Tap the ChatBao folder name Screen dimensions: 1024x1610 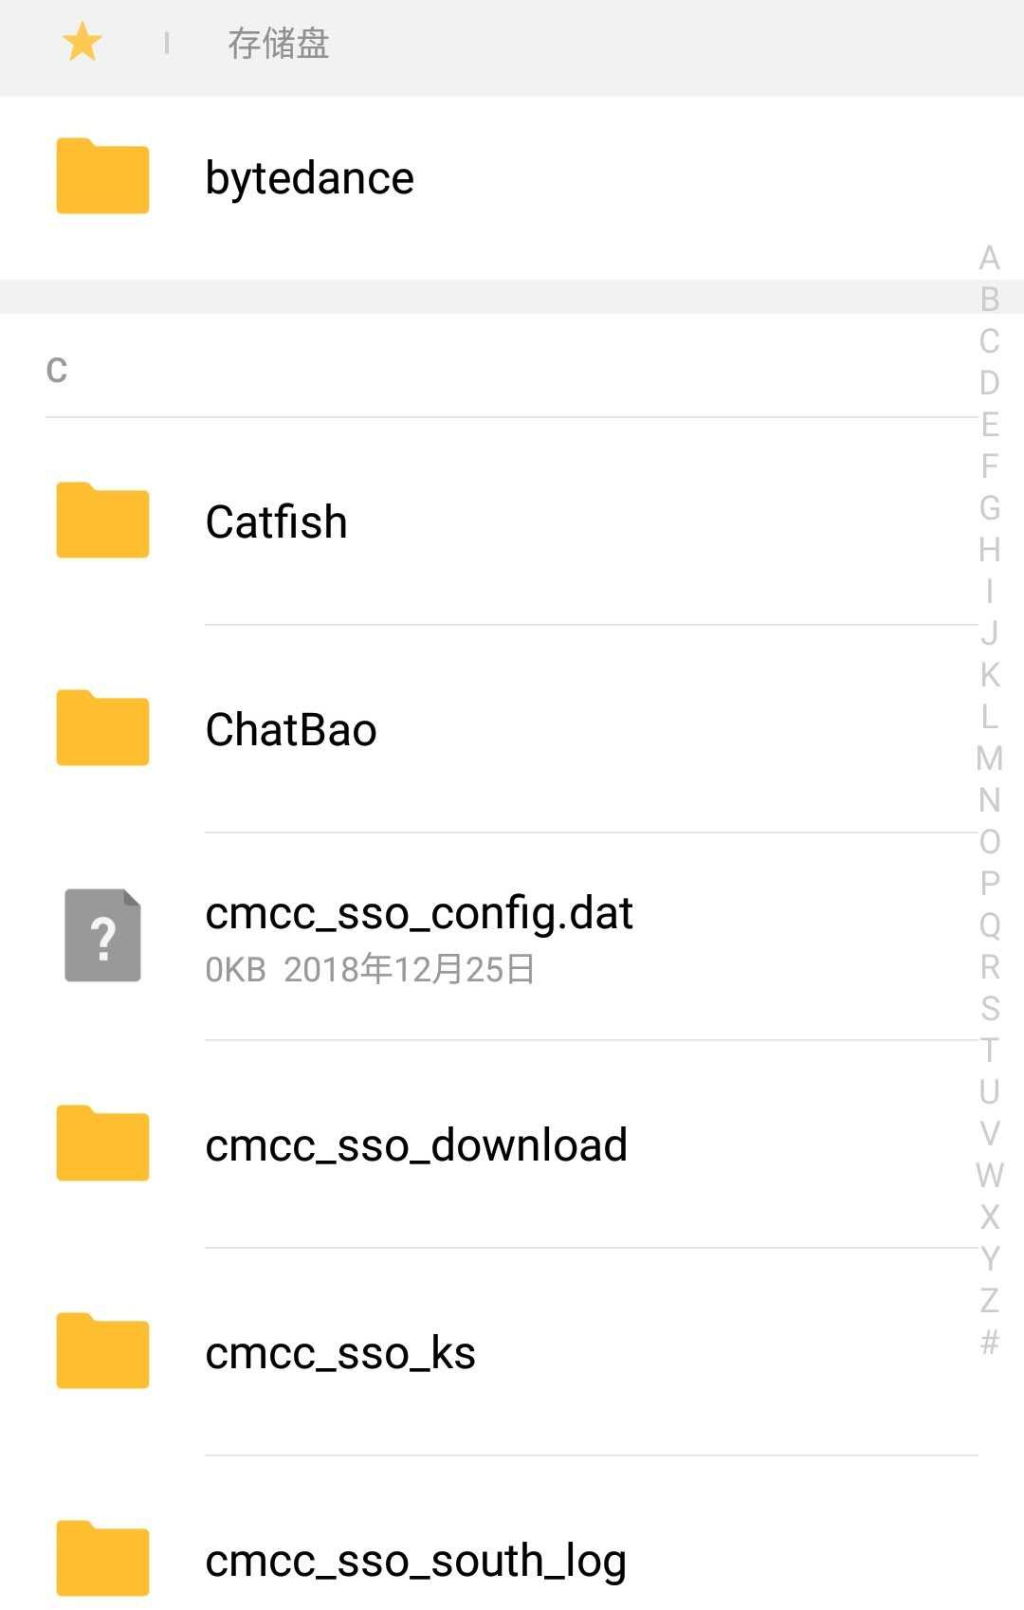click(x=291, y=730)
